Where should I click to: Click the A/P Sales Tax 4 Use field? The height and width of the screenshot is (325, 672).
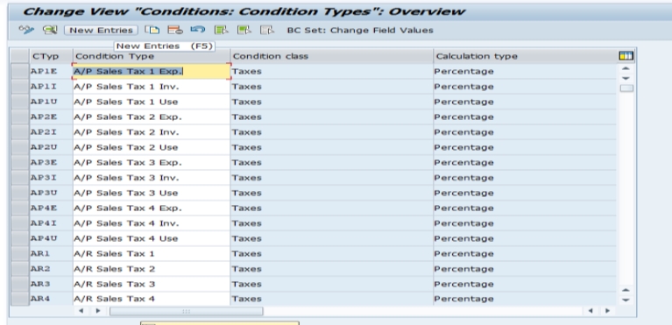(x=152, y=238)
